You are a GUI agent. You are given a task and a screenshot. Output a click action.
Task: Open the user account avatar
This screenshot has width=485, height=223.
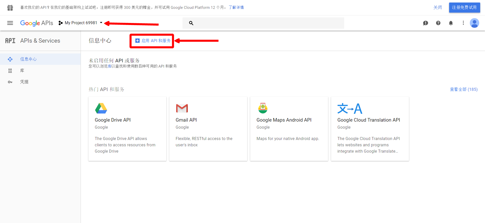point(474,23)
